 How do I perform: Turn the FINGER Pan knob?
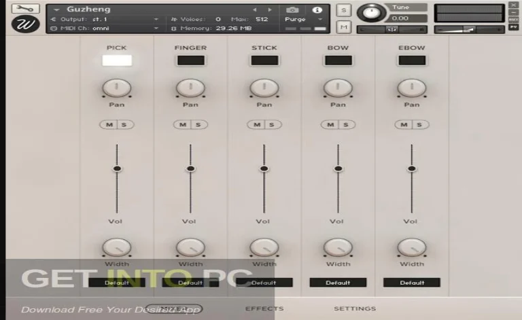click(x=191, y=88)
